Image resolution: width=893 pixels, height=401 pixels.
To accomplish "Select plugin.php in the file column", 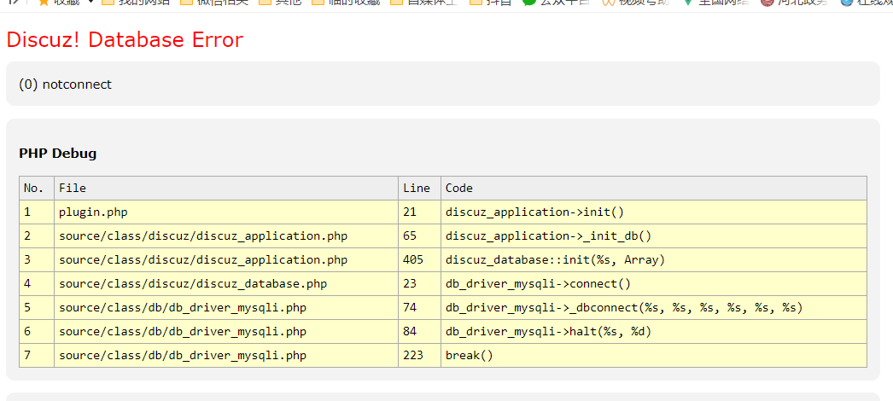I will 93,212.
